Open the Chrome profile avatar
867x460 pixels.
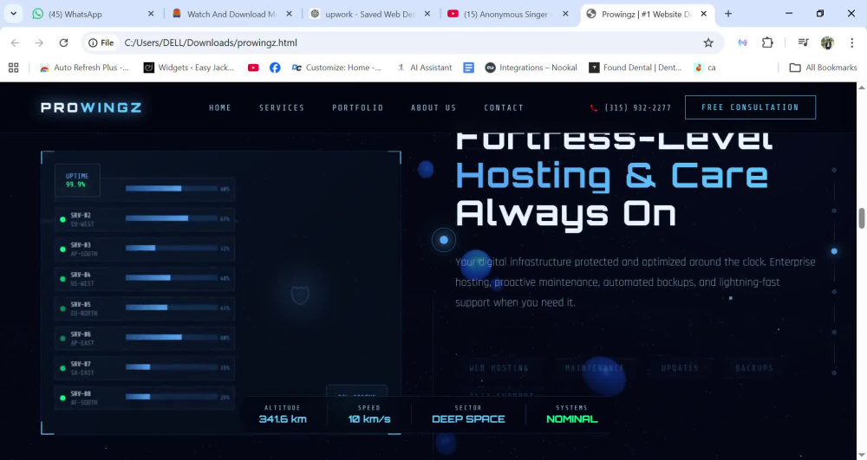click(x=827, y=42)
